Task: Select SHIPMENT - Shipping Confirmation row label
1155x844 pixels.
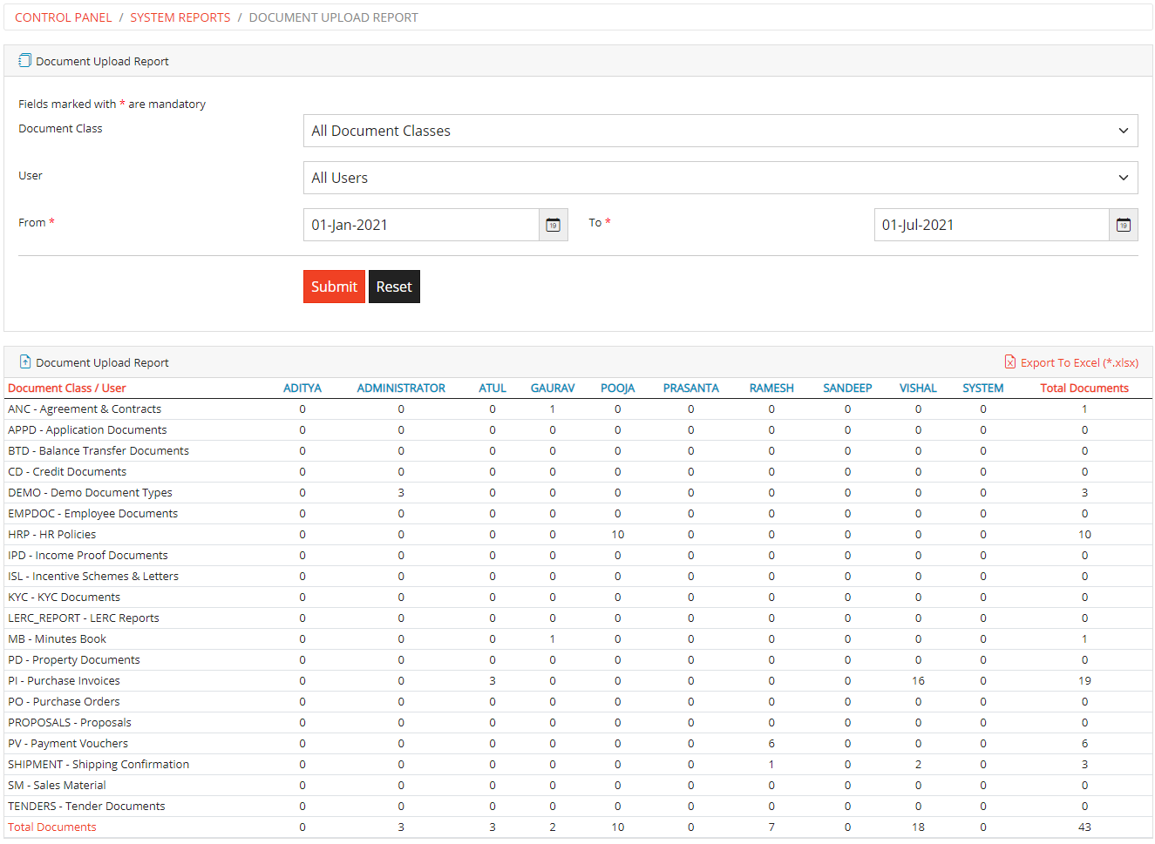Action: [99, 765]
